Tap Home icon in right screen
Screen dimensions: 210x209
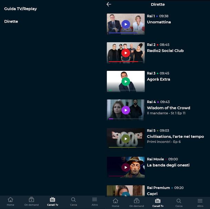click(x=115, y=201)
